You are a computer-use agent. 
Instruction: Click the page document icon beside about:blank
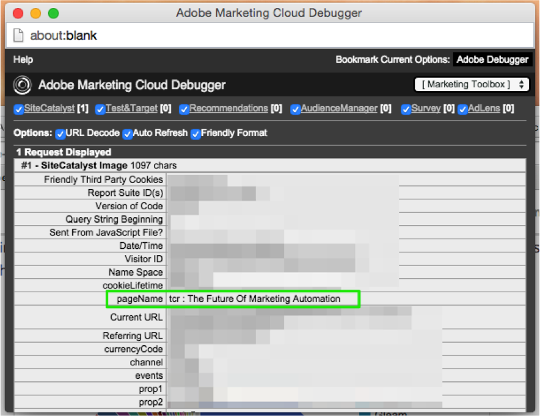[x=18, y=35]
